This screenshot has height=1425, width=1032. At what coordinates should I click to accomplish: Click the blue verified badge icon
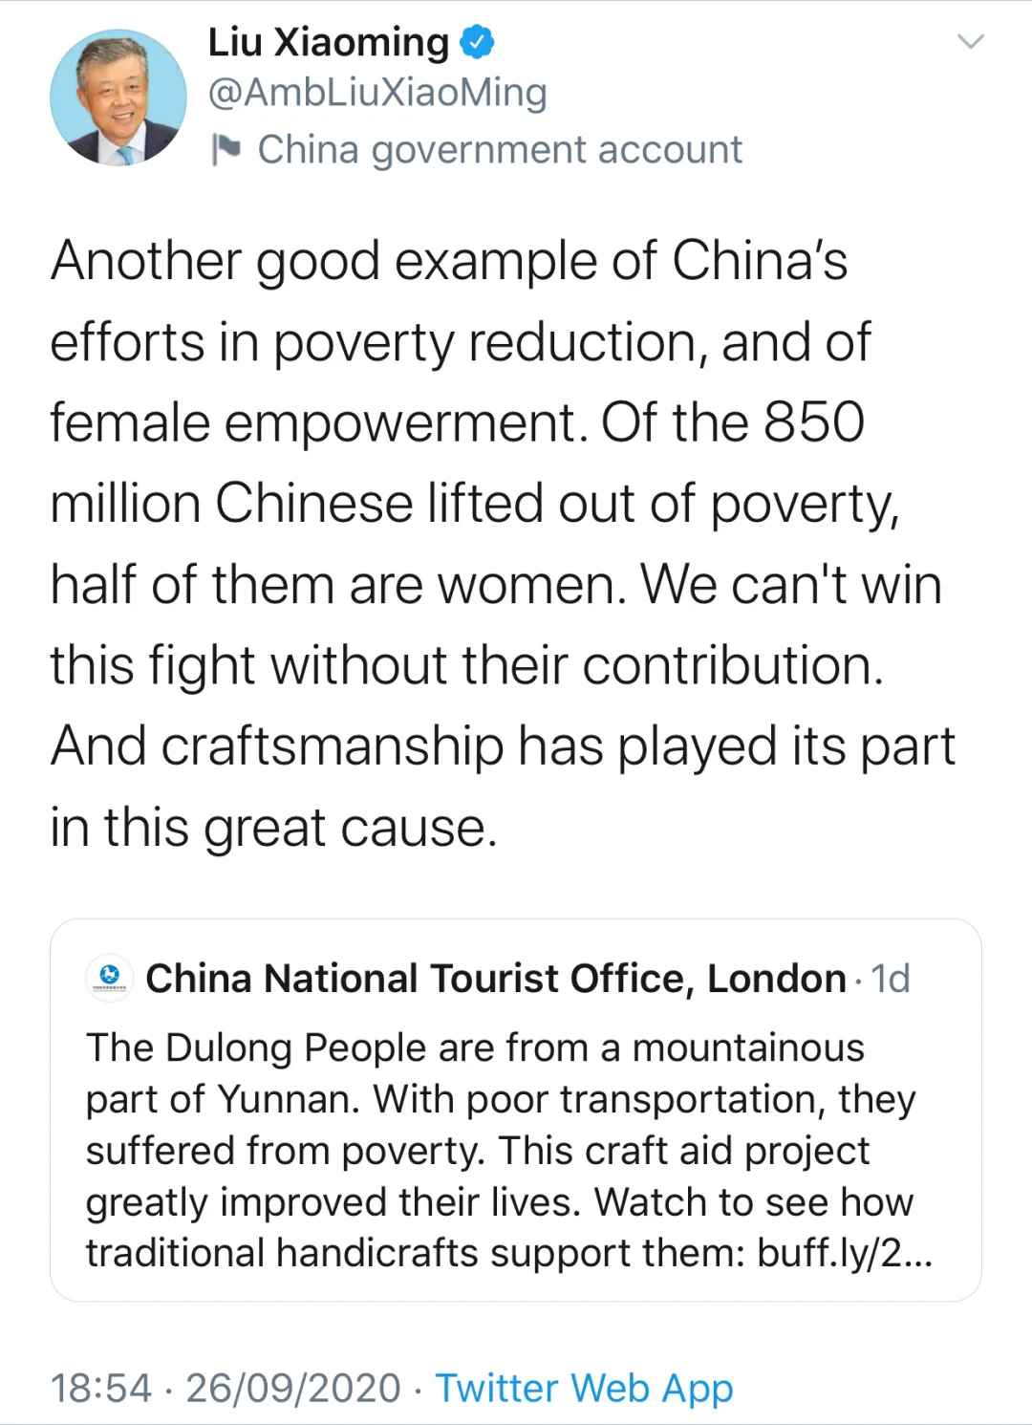pyautogui.click(x=478, y=42)
